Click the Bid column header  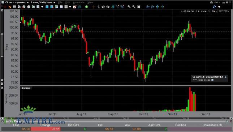point(100,125)
